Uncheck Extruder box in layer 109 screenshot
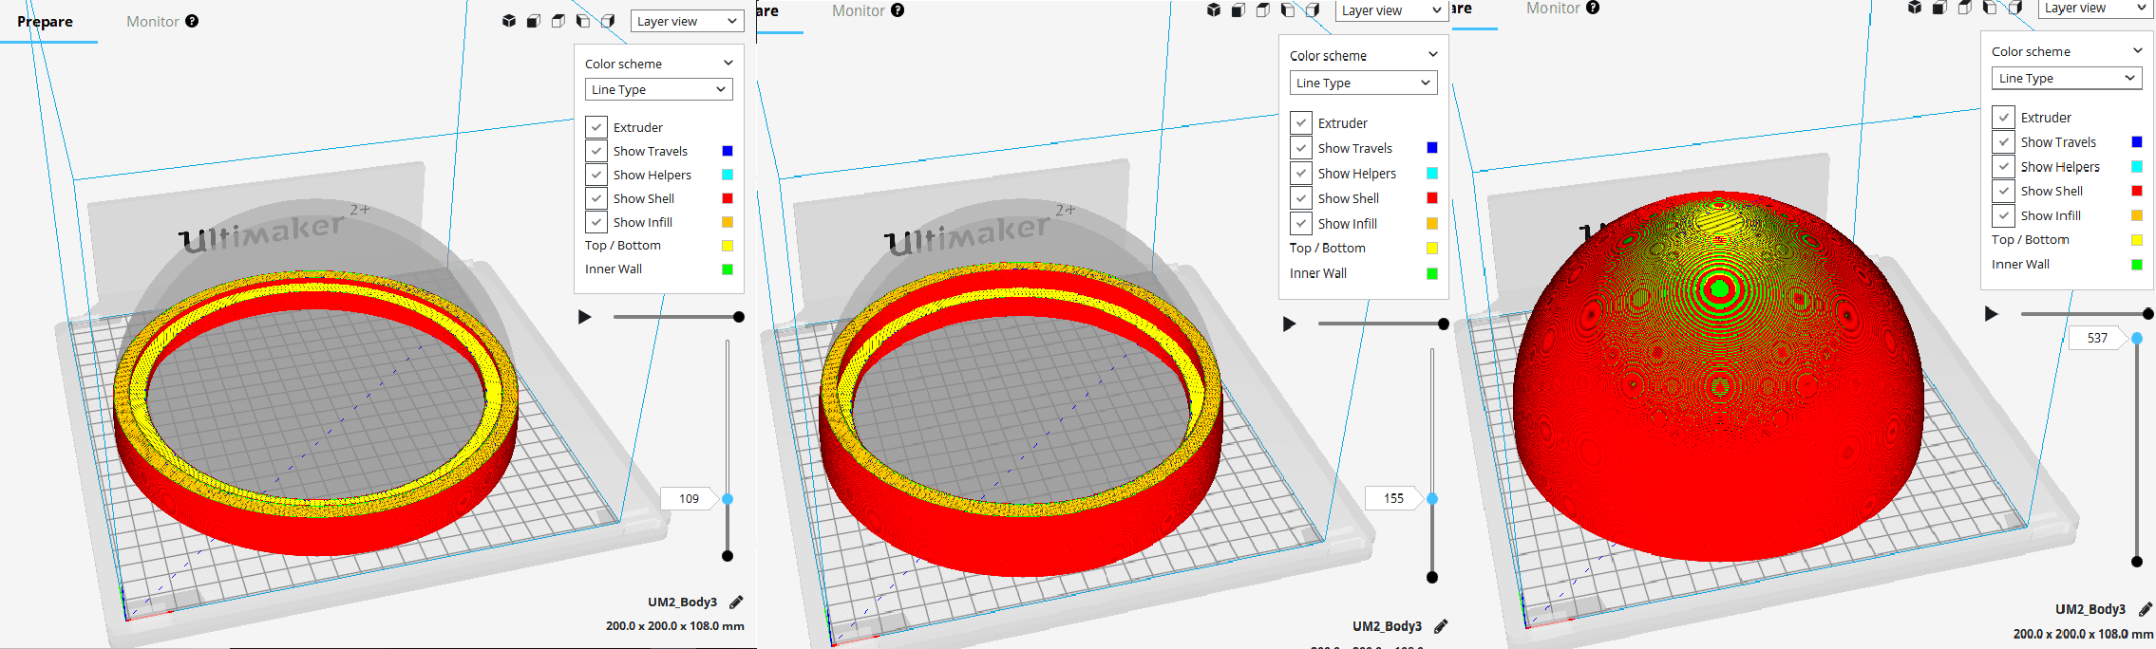Viewport: 2156px width, 649px height. click(x=596, y=127)
